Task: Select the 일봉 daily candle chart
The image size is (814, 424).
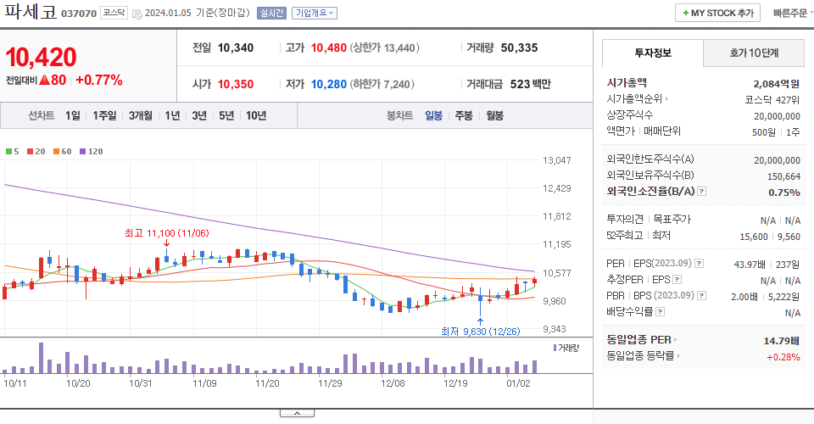Action: click(x=433, y=115)
